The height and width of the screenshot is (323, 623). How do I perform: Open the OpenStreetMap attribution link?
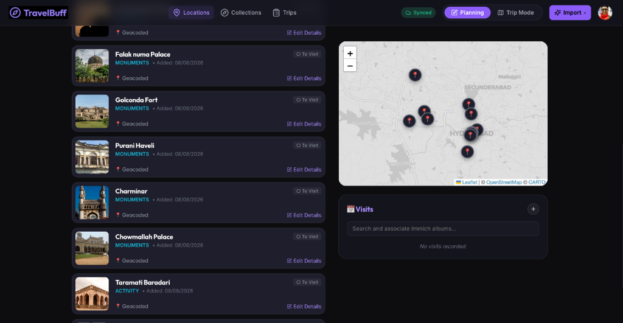click(504, 182)
